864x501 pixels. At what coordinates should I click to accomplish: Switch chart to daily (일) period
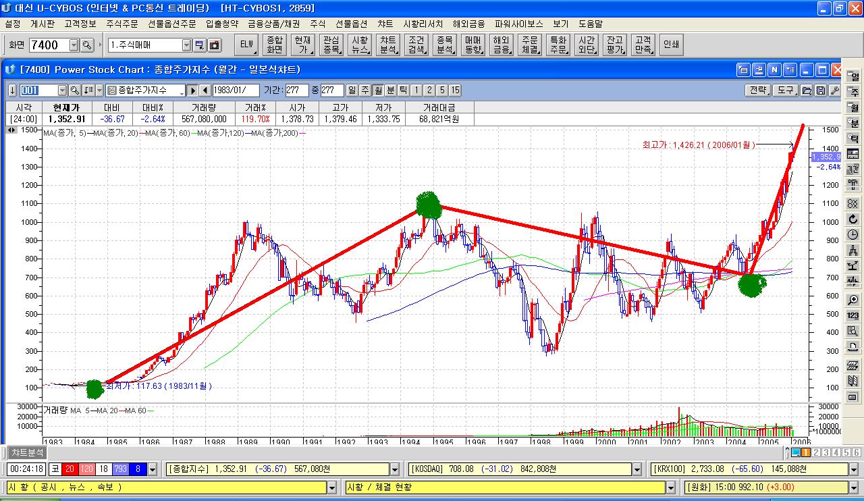tap(352, 90)
